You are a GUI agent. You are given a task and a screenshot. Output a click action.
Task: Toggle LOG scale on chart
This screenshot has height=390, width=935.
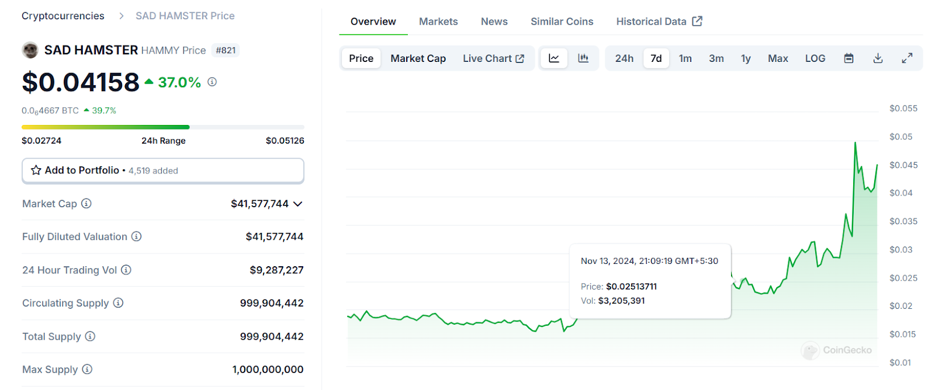pyautogui.click(x=815, y=58)
